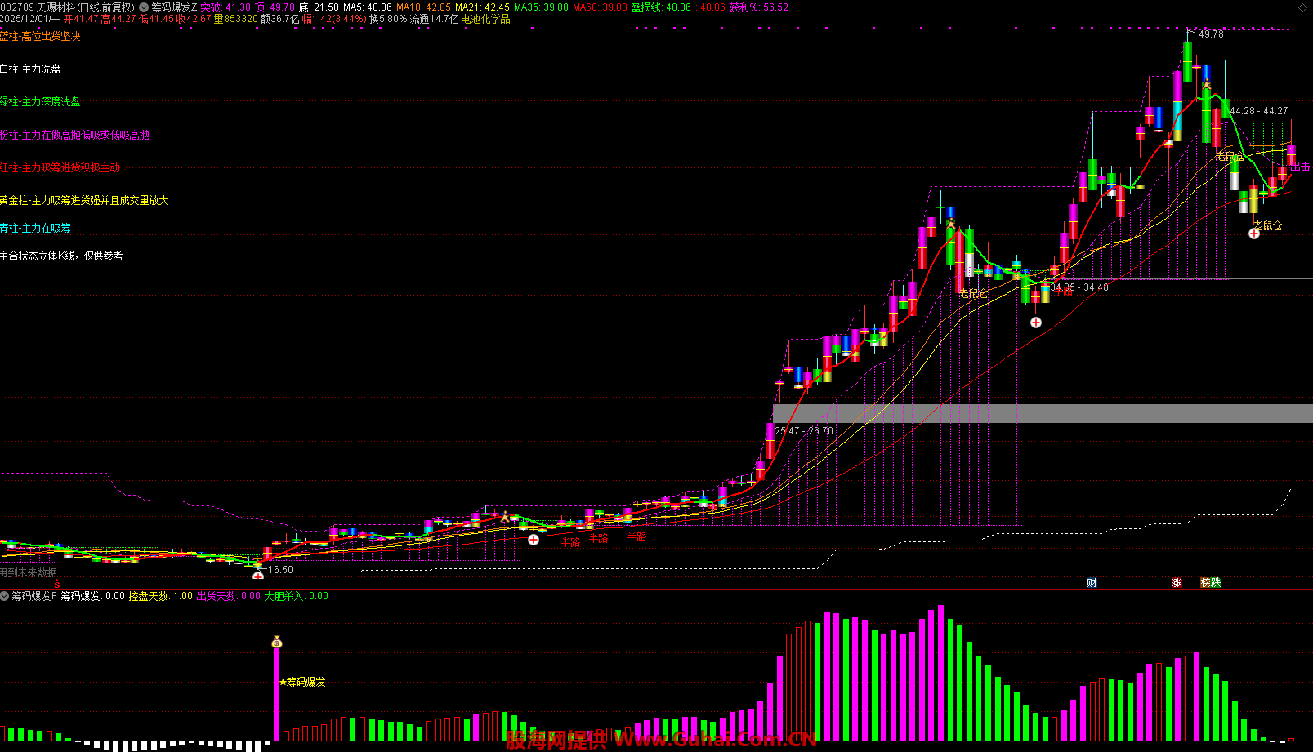This screenshot has width=1313, height=752.
Task: Click the blue 财 marker icon
Action: point(1092,582)
